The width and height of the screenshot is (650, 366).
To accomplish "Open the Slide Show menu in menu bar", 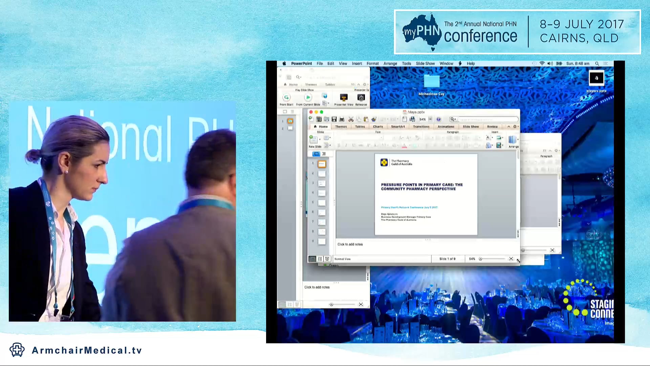I will pos(425,63).
